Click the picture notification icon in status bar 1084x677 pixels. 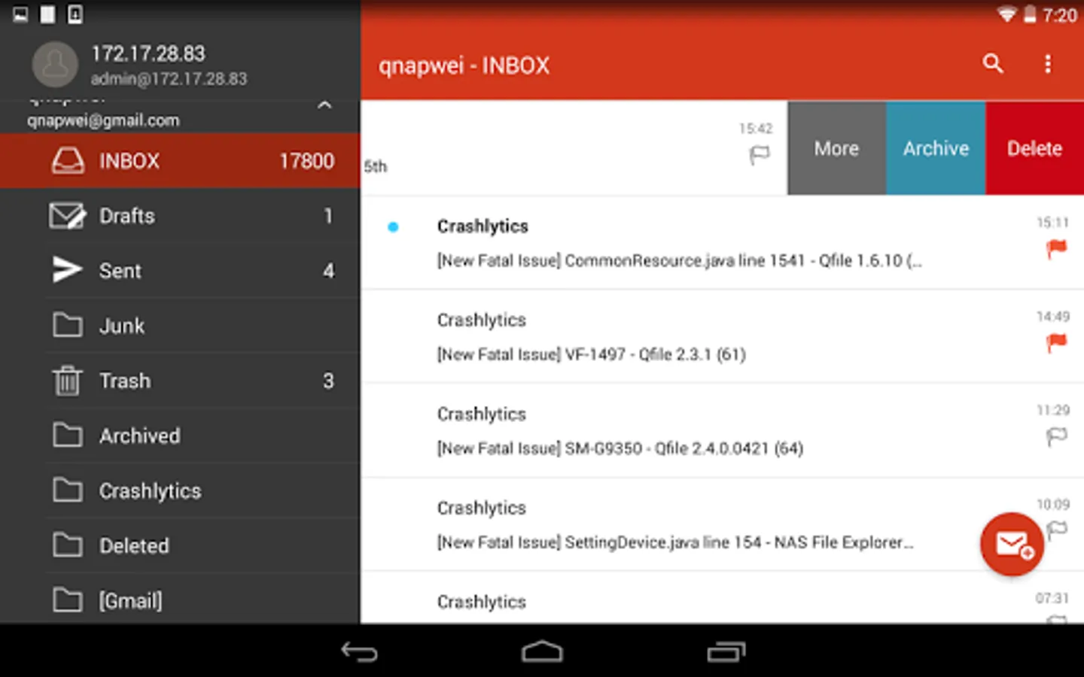tap(20, 14)
